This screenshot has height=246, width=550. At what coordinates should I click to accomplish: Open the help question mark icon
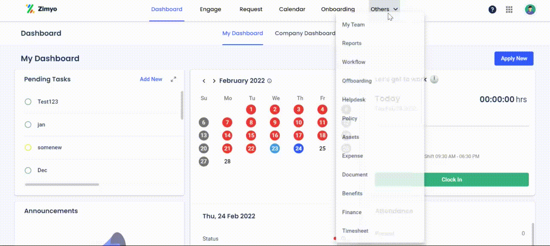[x=492, y=9]
